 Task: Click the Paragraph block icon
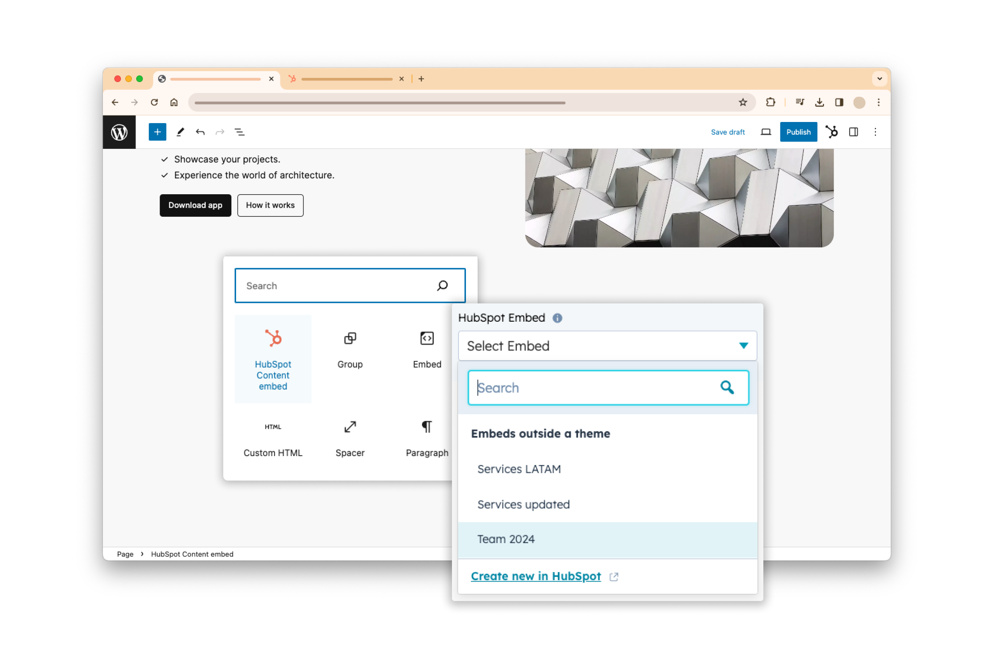tap(427, 427)
